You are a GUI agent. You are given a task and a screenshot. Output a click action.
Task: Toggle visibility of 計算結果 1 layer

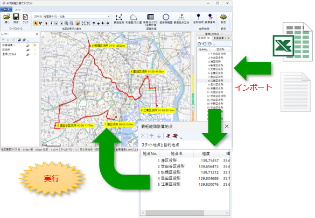[x=27, y=45]
